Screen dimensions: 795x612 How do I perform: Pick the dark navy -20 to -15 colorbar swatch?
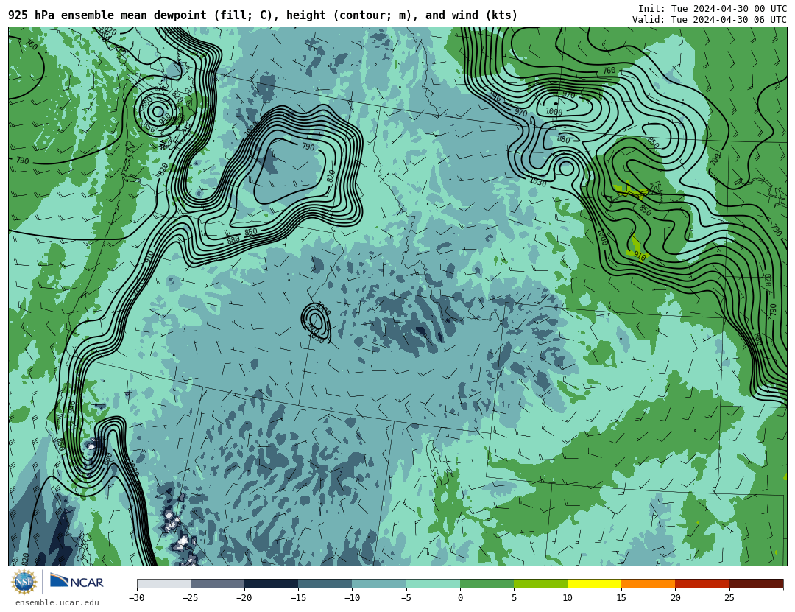click(271, 583)
